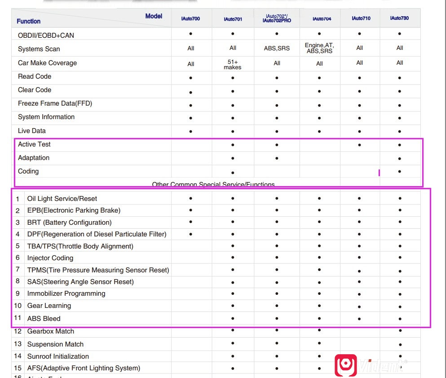This screenshot has width=446, height=378.
Task: Select "Injector Coding" in row 6
Action: pos(50,258)
